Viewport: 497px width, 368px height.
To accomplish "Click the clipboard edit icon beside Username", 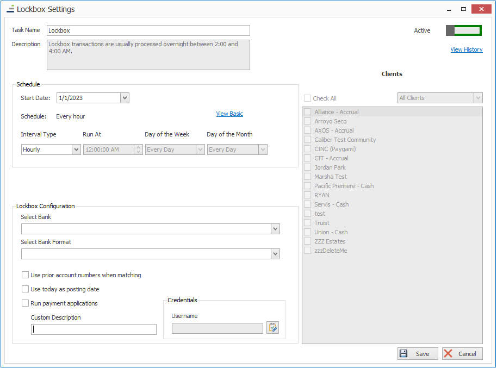I will [272, 328].
